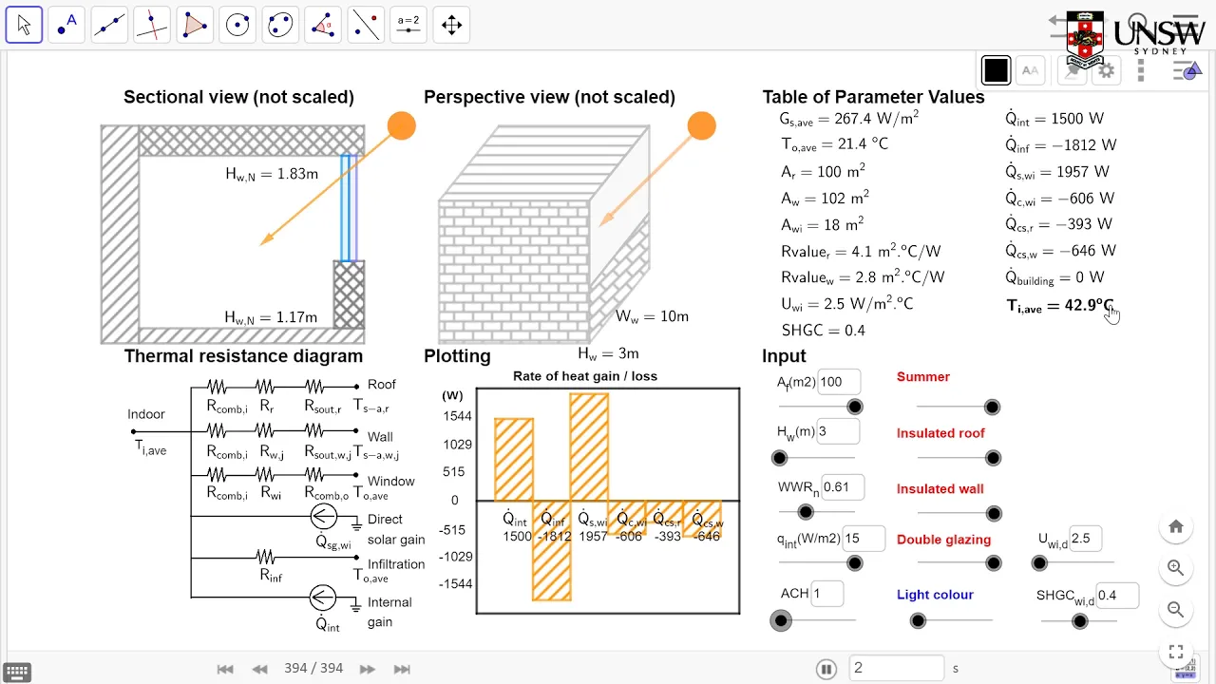Open the main hamburger menu

click(1187, 24)
